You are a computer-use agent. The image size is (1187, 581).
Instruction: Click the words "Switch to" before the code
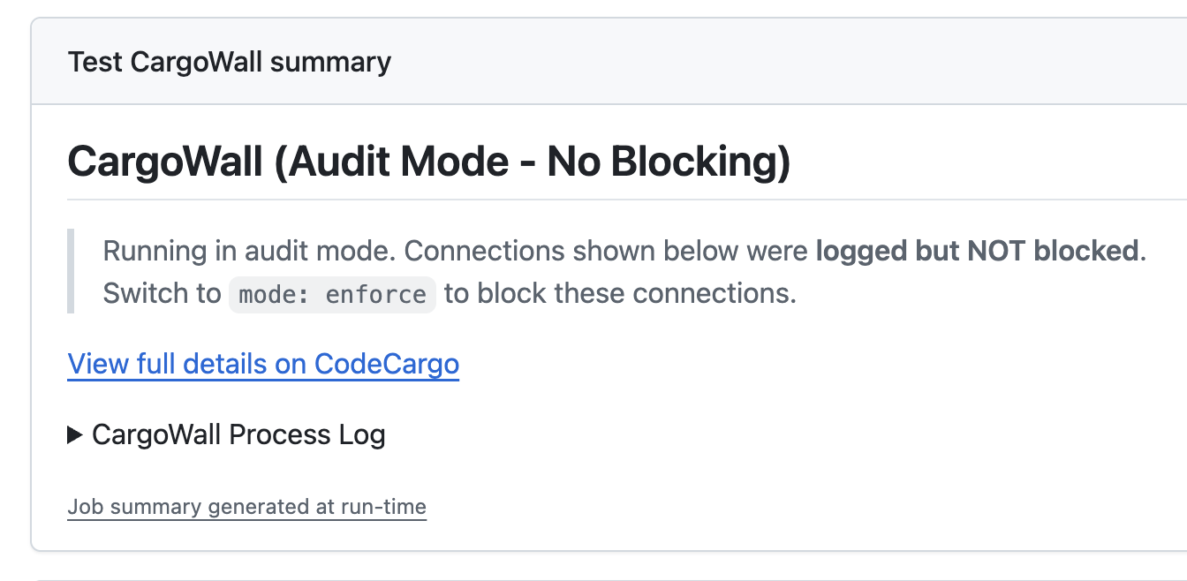(x=162, y=293)
